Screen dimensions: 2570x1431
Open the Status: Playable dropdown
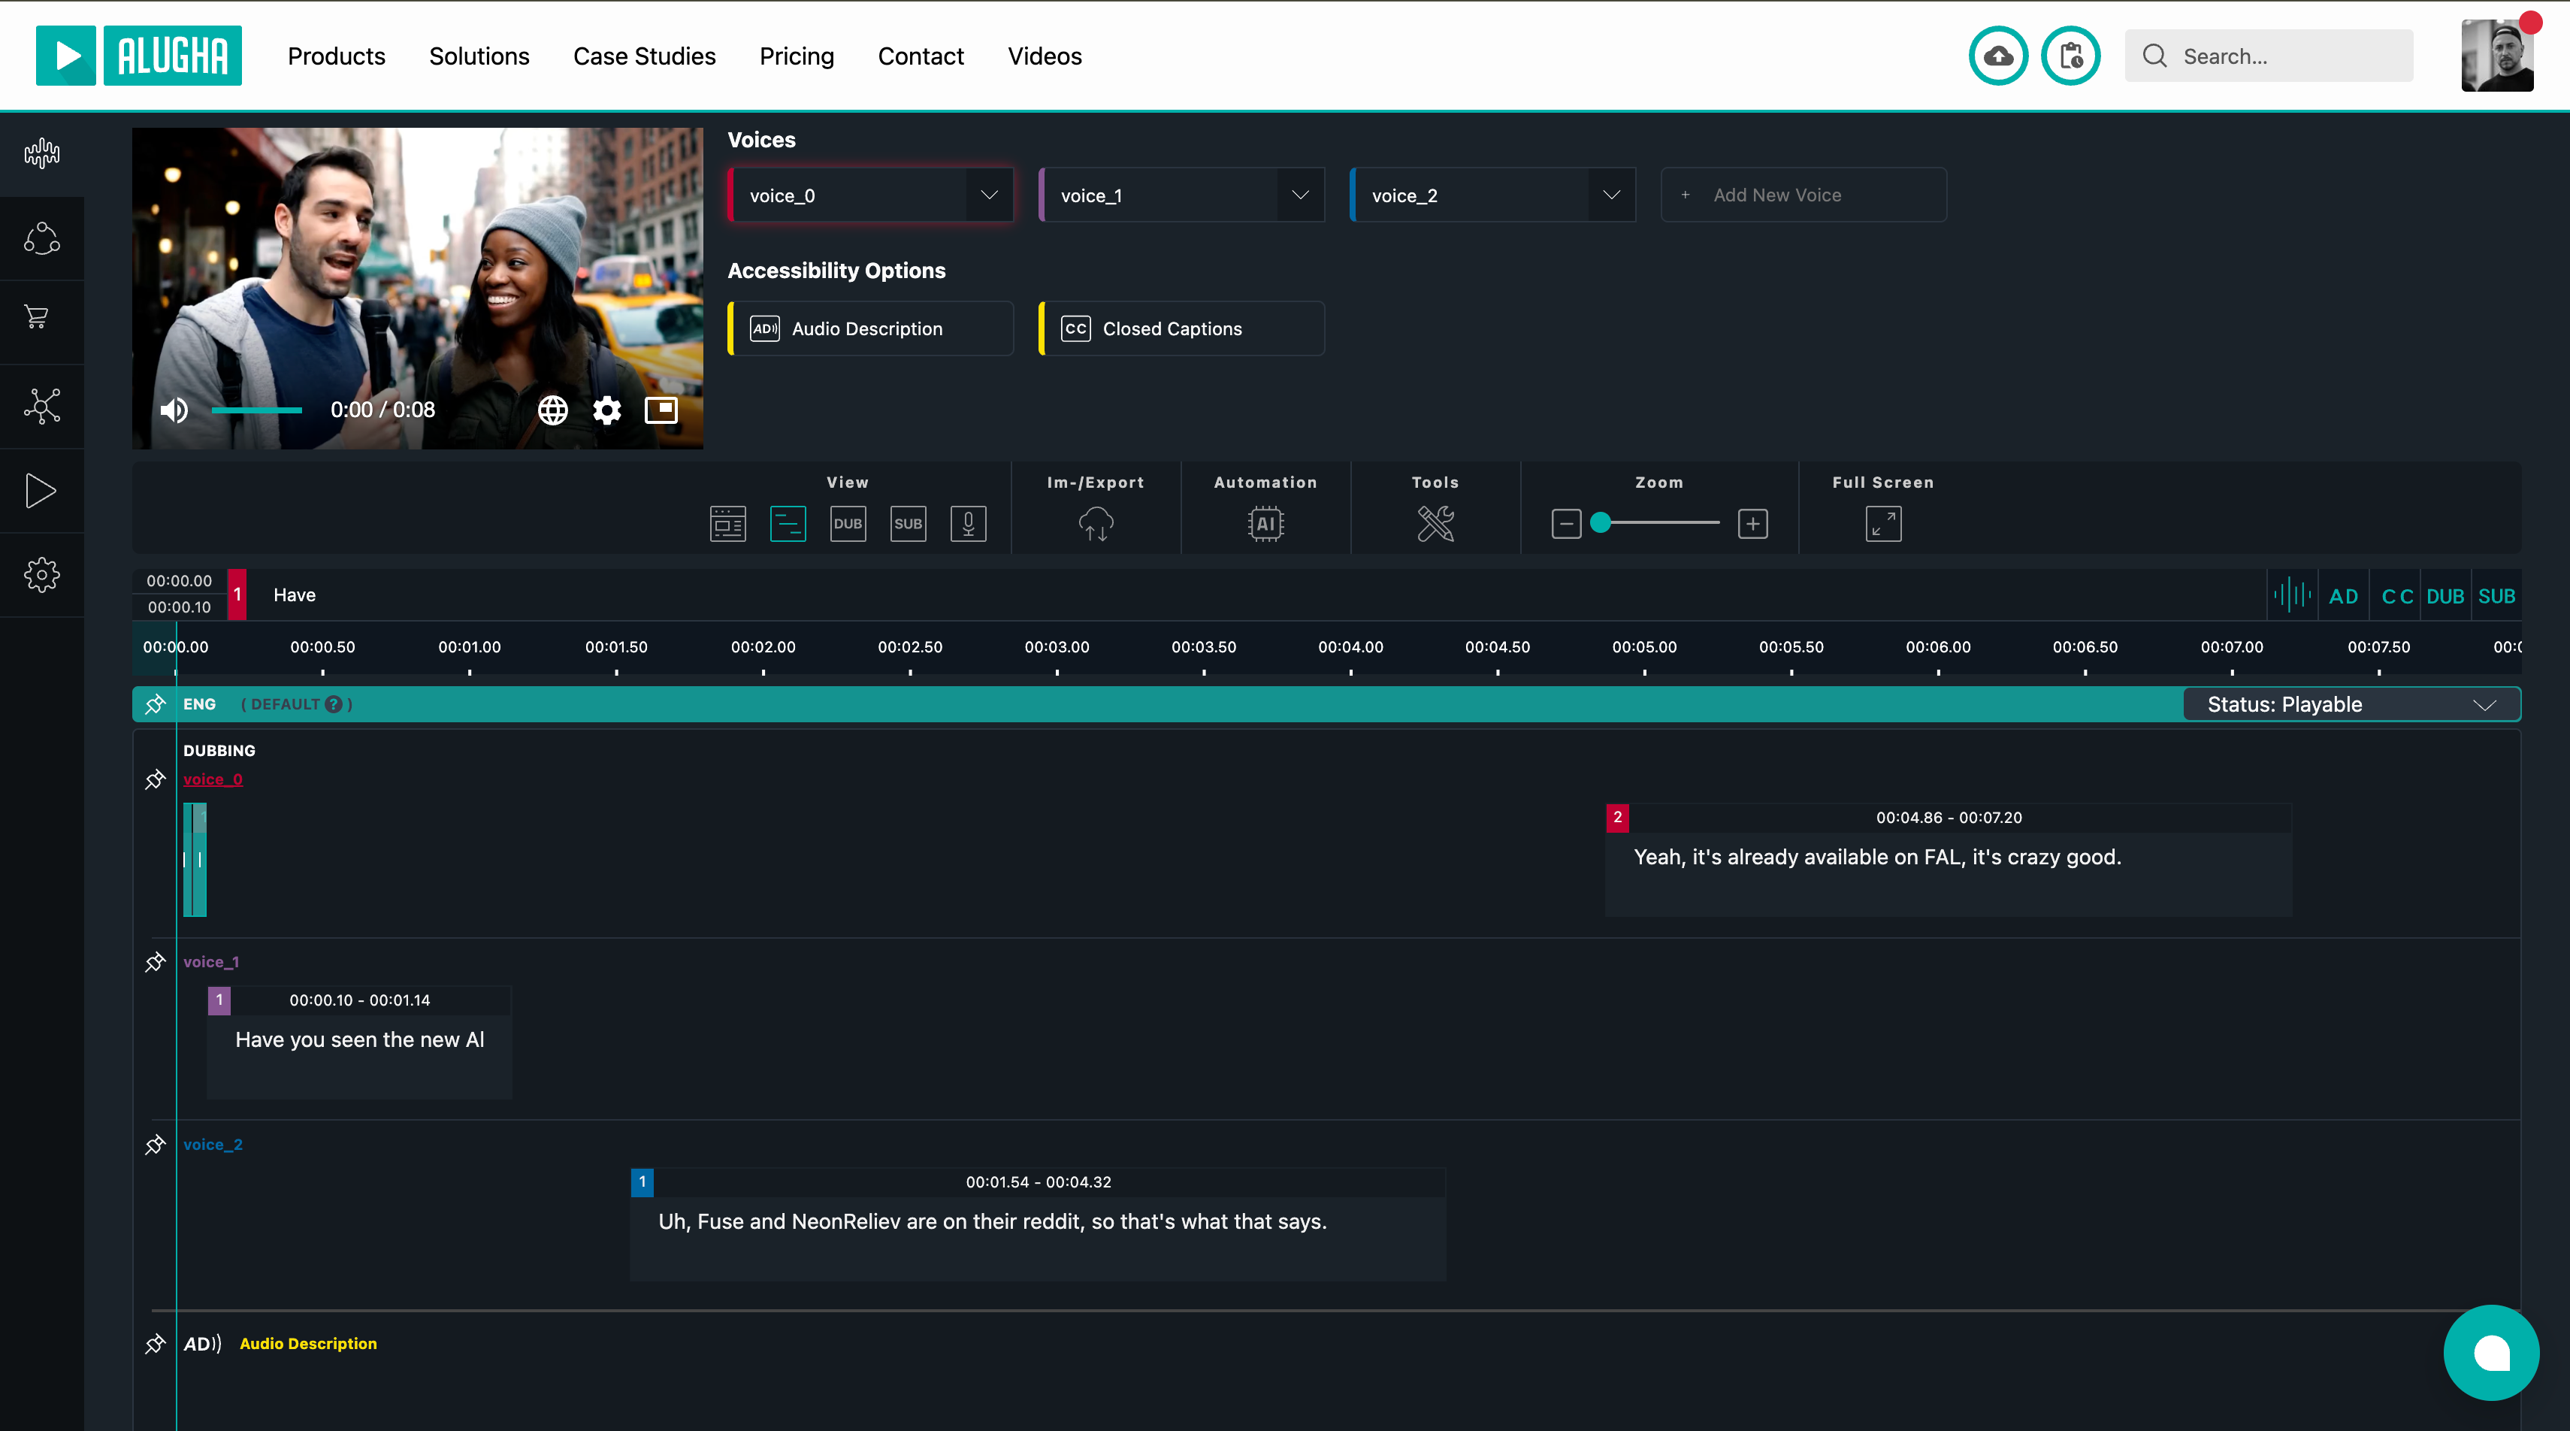point(2351,704)
